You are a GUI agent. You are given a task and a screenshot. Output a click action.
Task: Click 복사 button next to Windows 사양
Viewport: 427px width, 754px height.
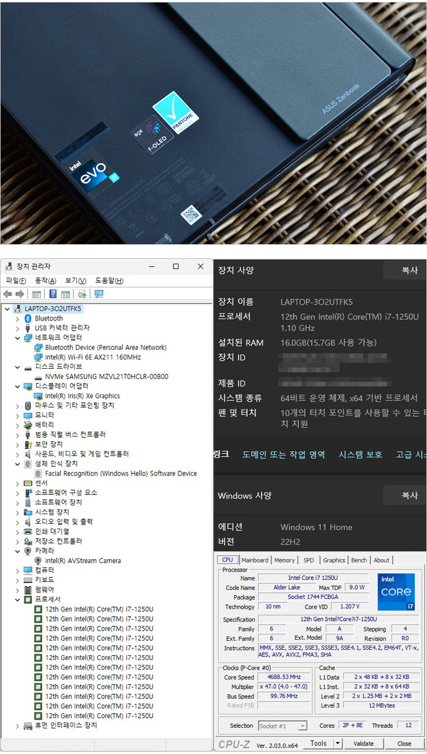[x=406, y=496]
